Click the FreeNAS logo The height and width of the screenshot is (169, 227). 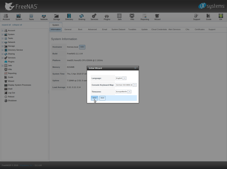pos(21,6)
